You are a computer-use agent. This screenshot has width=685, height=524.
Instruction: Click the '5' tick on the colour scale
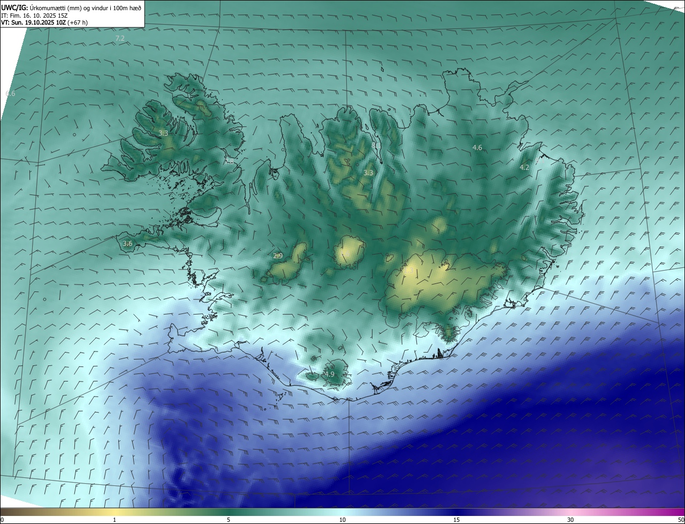coord(229,520)
